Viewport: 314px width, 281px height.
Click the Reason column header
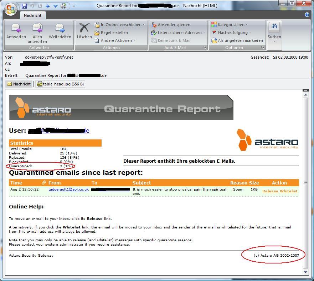tap(239, 183)
